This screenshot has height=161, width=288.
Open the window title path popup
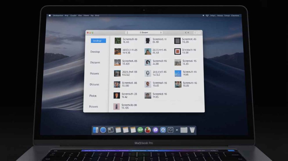coord(144,33)
